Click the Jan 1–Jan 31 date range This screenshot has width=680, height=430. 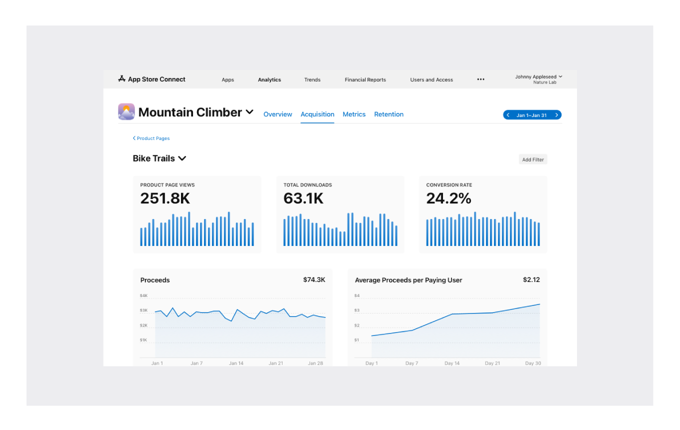[x=531, y=115]
